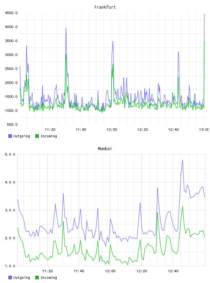Click the 1500.0 y-axis label in Frankfurt

point(11,96)
